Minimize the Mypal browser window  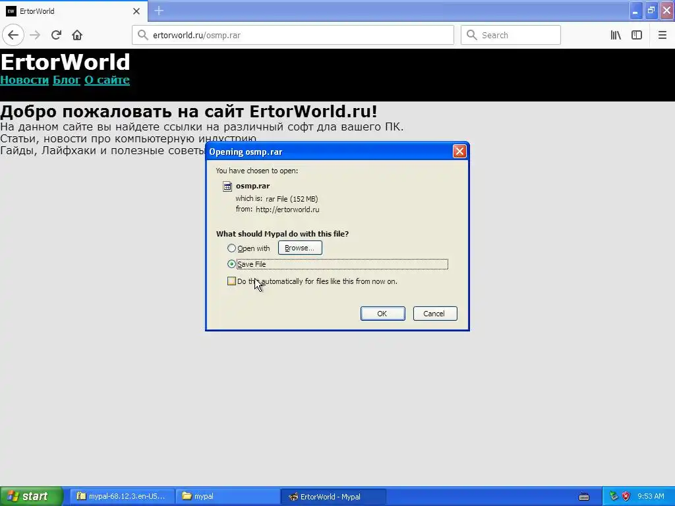pyautogui.click(x=635, y=11)
